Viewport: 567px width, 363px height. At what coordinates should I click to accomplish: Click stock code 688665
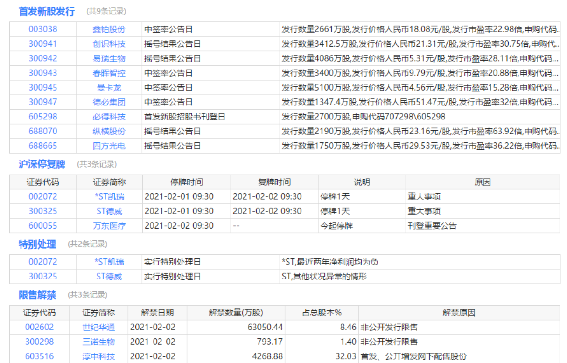coord(43,146)
